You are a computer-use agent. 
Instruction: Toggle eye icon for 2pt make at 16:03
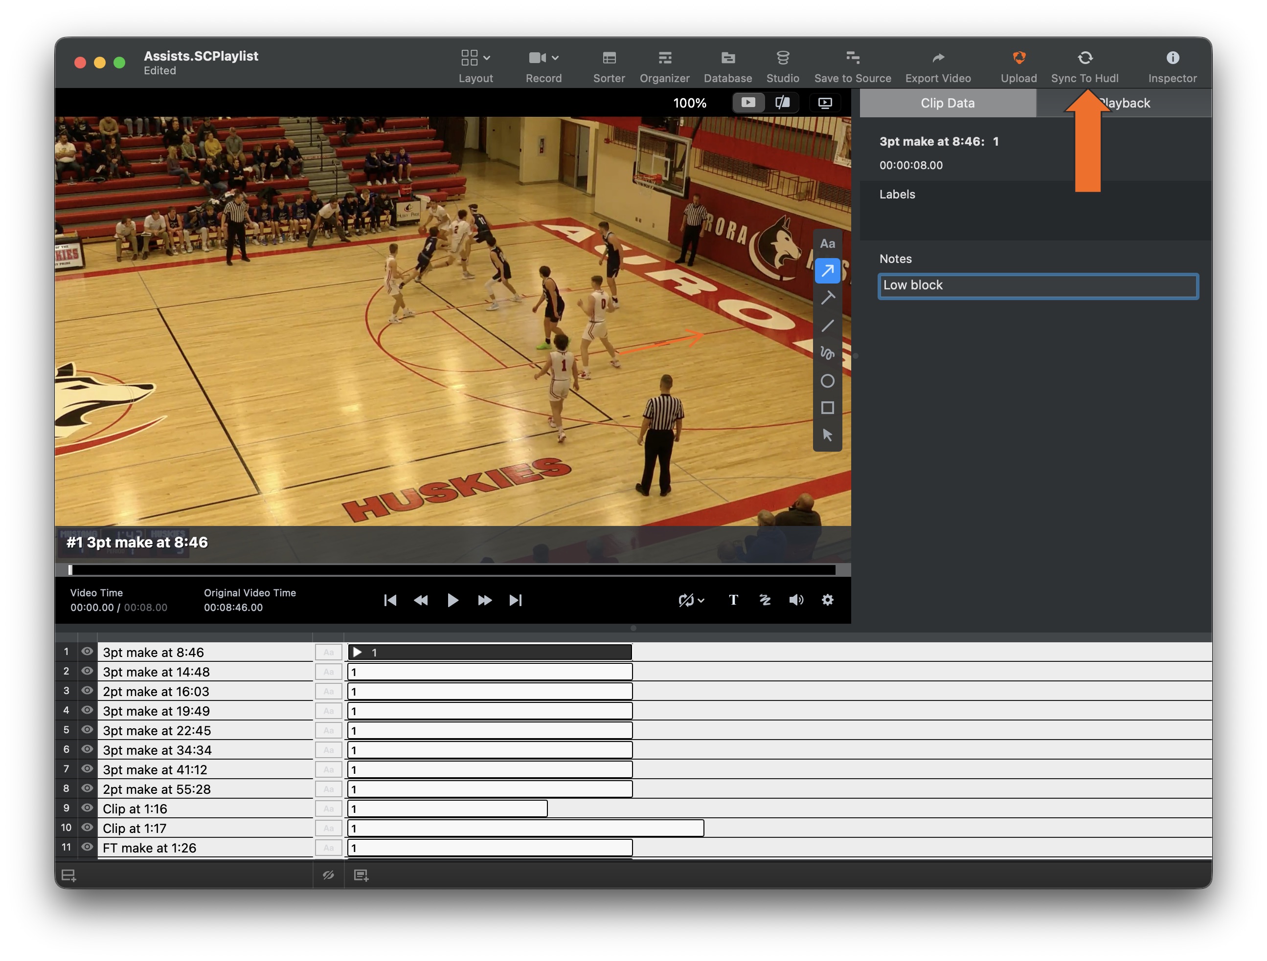pos(87,690)
